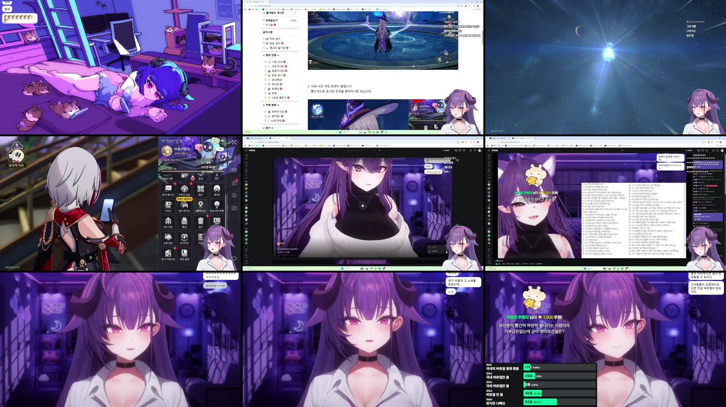Viewport: 726px width, 407px height.
Task: Select poll option 버츄얼 안 봄
Action: 495,395
